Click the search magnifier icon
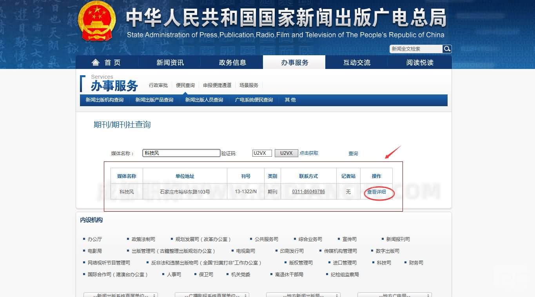The image size is (535, 297). click(x=447, y=49)
